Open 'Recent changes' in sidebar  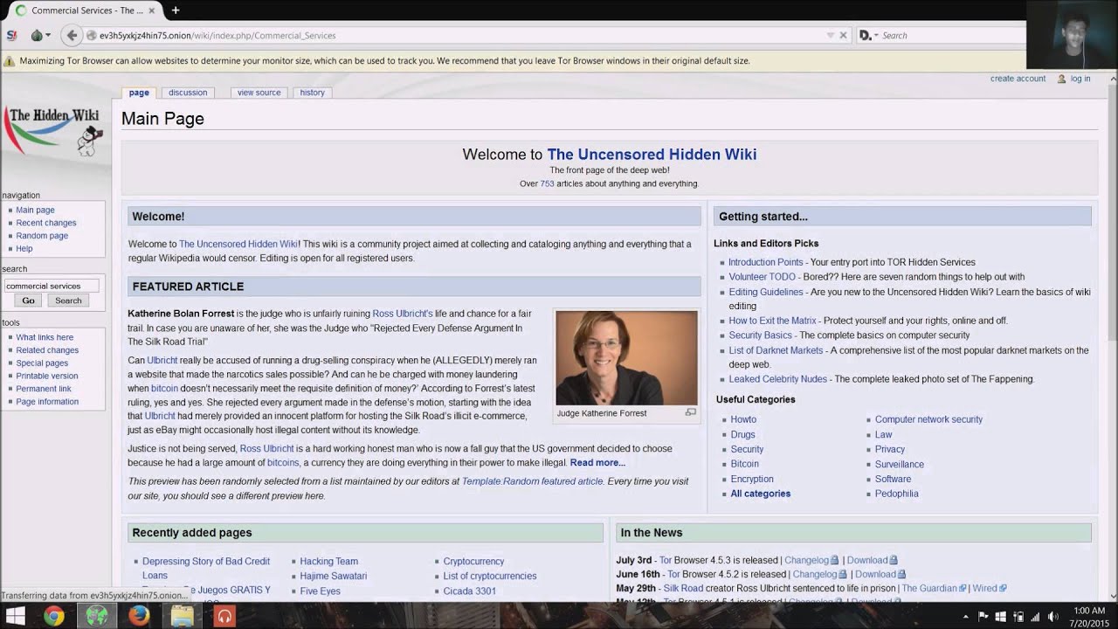[x=46, y=223]
